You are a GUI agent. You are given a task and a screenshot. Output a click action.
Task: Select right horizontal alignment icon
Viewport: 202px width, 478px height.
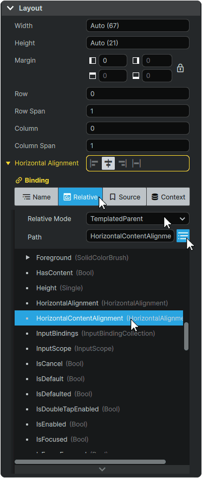(123, 164)
